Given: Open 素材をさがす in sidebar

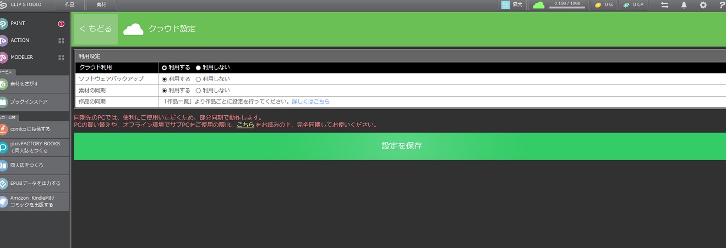Looking at the screenshot, I should pyautogui.click(x=35, y=84).
